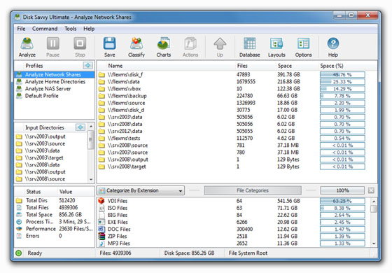Sort results by the Space column header
This screenshot has width=392, height=273.
(x=285, y=66)
